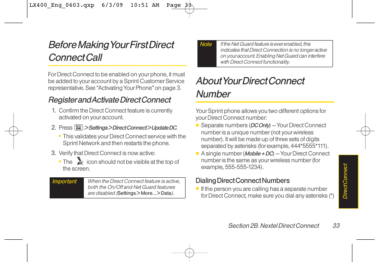Click the example number '555-555-1234'

tap(243, 167)
